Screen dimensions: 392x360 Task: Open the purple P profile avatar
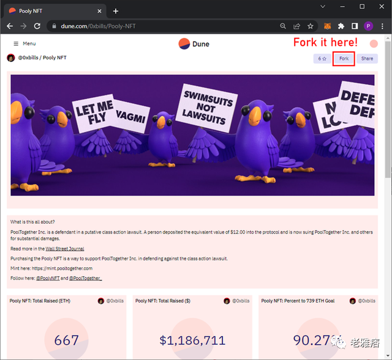pos(368,26)
